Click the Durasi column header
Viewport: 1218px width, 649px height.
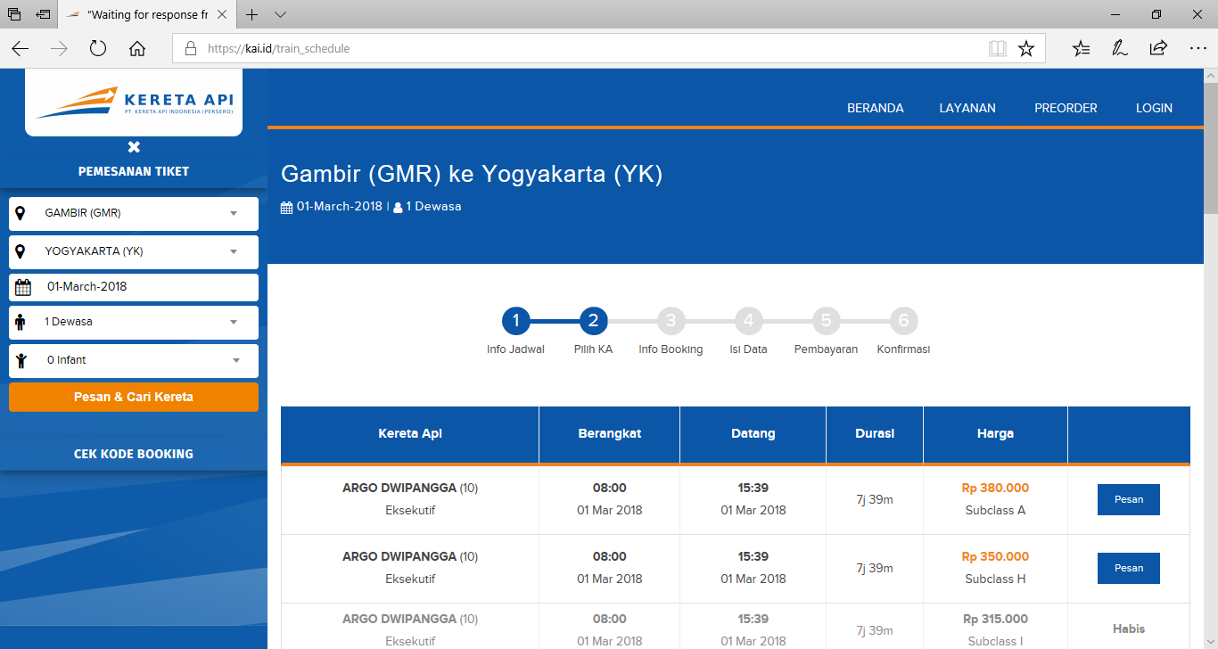pos(875,434)
